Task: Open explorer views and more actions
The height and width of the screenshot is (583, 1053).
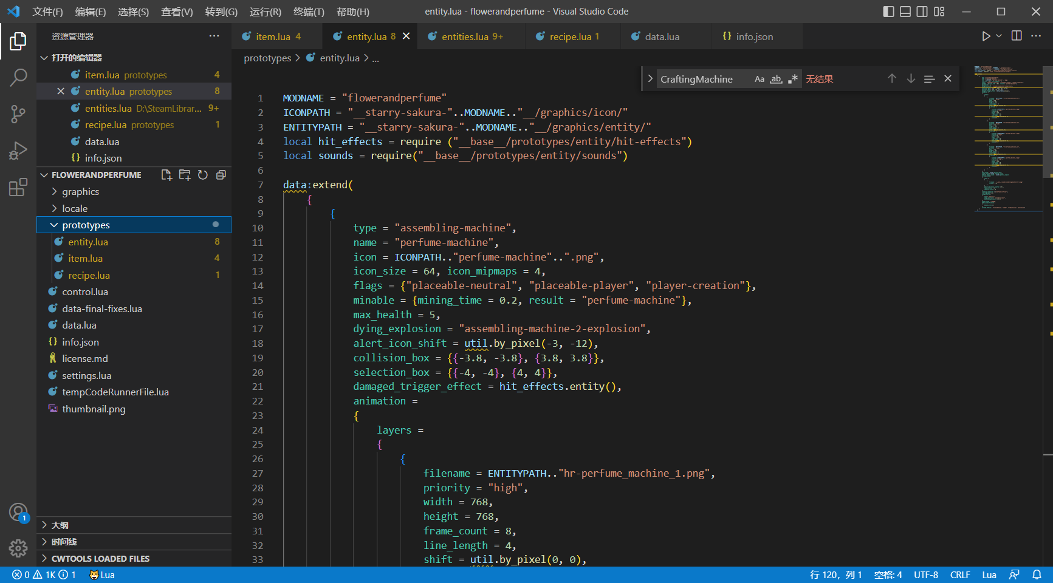Action: [214, 36]
